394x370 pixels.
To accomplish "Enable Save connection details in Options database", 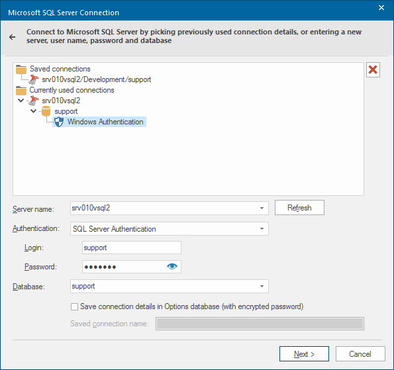I will [74, 306].
